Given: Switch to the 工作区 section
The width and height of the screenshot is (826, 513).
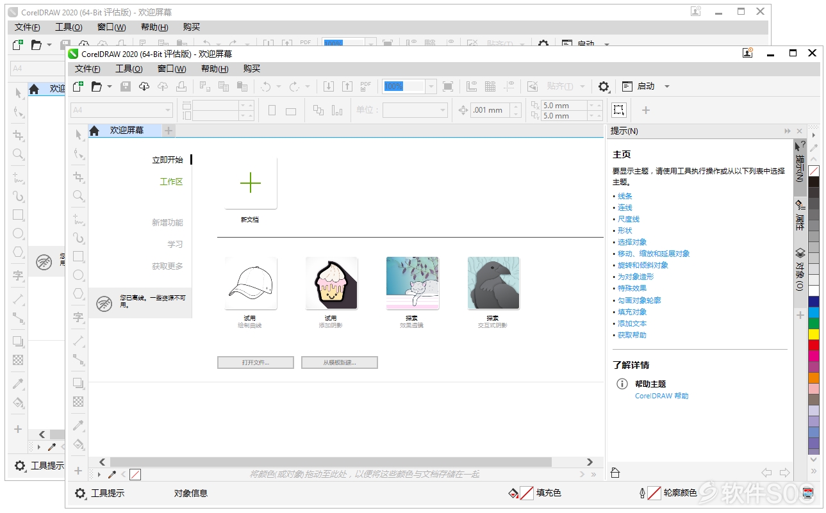Looking at the screenshot, I should click(x=171, y=182).
